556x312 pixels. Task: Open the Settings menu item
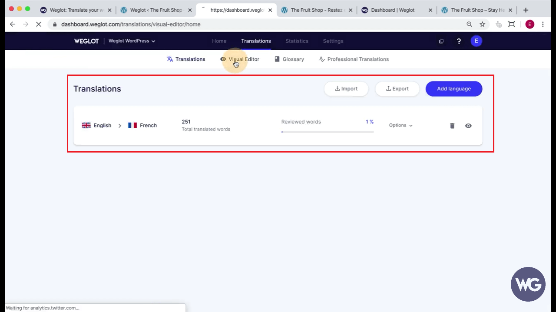[x=333, y=41]
